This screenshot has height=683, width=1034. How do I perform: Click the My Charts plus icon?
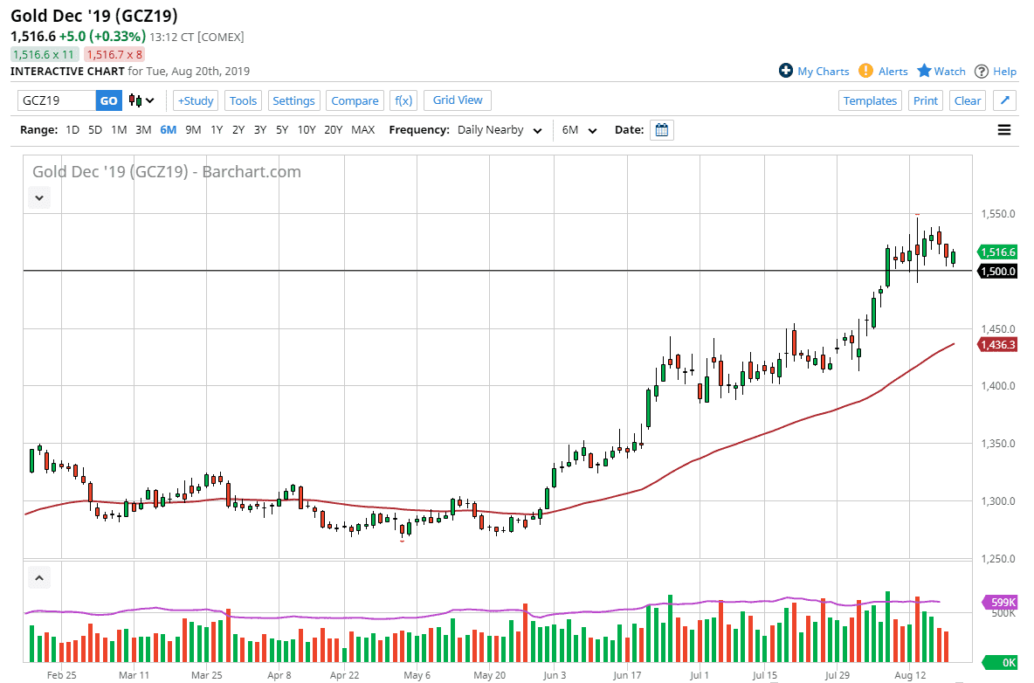click(786, 71)
